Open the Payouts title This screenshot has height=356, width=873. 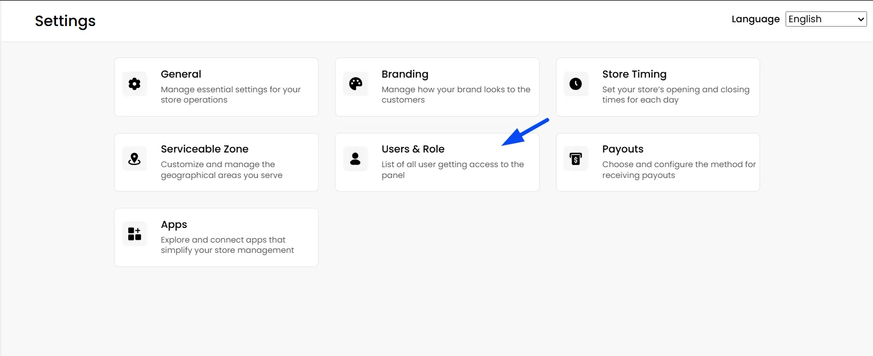[x=623, y=149]
